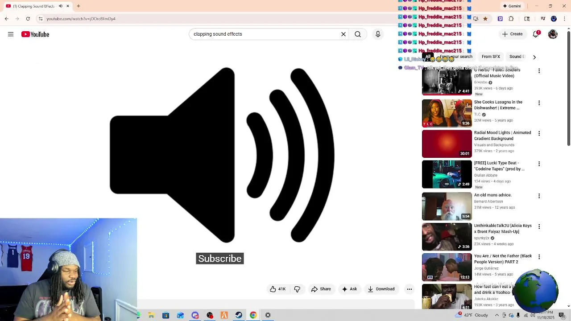Open Steam from the taskbar
The width and height of the screenshot is (571, 321).
tap(239, 315)
